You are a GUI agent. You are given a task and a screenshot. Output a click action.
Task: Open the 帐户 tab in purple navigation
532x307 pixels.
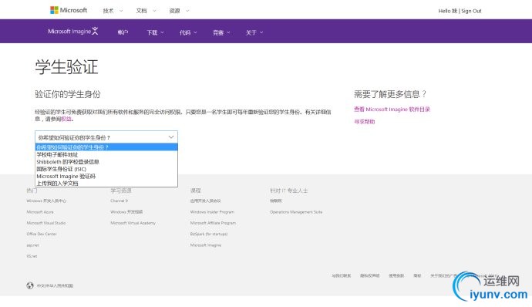(123, 32)
